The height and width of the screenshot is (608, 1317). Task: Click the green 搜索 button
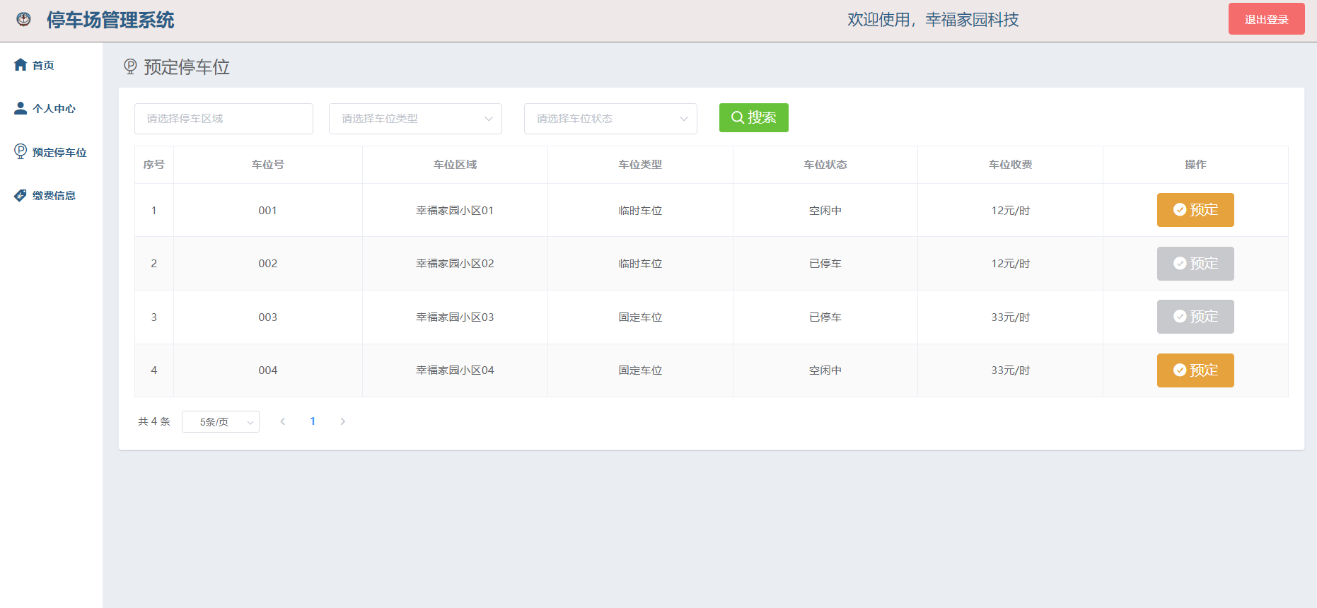753,117
